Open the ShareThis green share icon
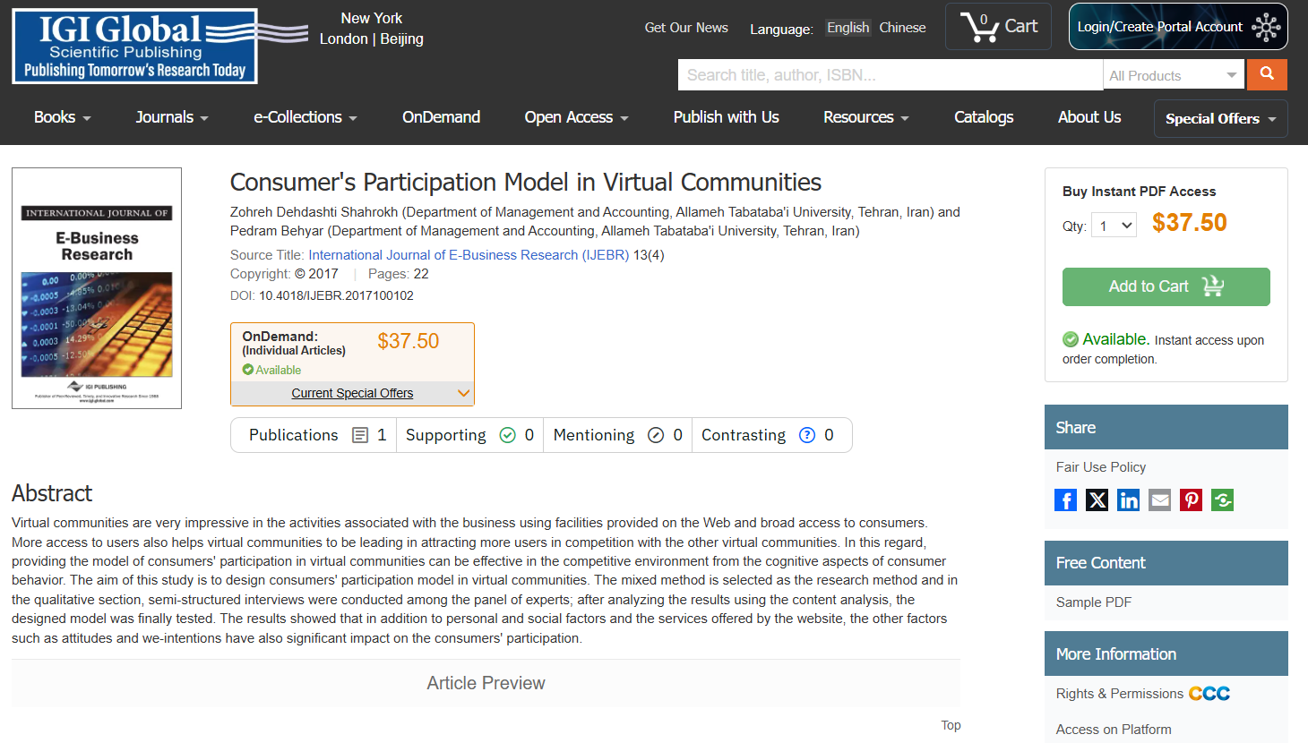Screen dimensions: 1308x743 point(1222,500)
